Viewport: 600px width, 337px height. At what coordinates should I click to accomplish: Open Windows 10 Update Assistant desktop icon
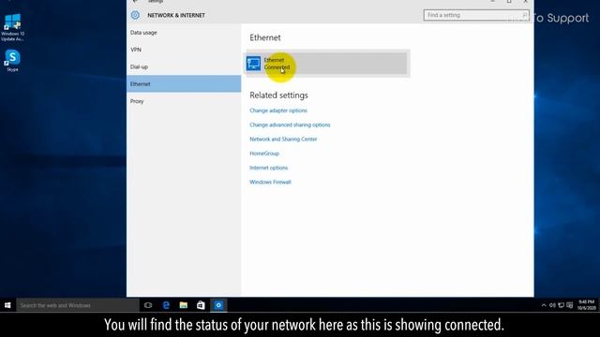tap(12, 27)
